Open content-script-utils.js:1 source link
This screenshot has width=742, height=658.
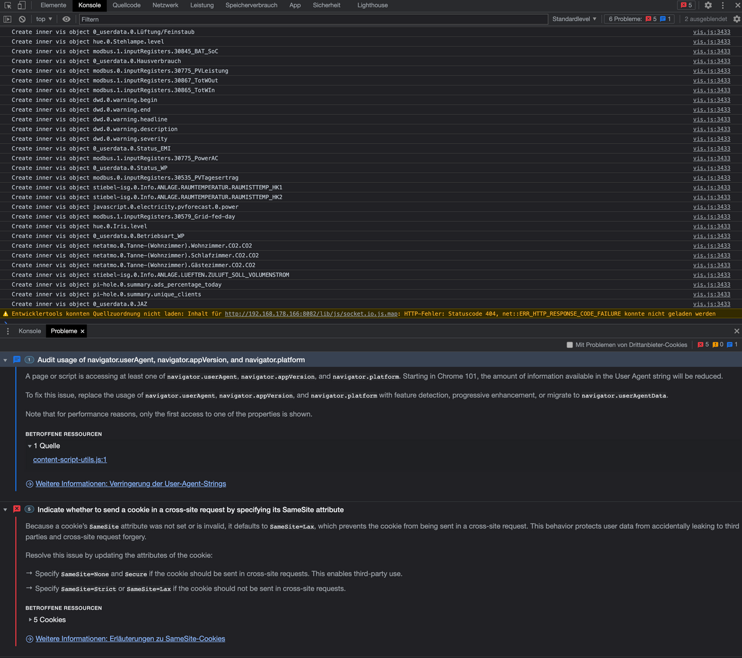[x=70, y=460]
